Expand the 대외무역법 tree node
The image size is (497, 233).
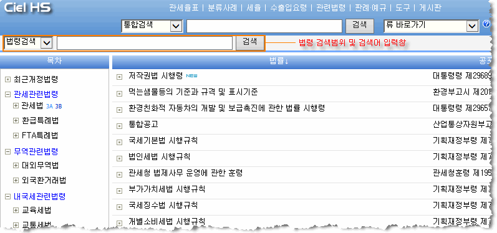[x=16, y=165]
